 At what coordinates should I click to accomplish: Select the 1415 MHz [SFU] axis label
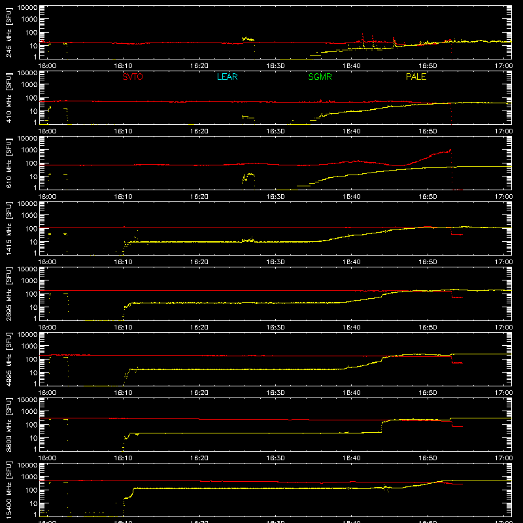(x=9, y=228)
